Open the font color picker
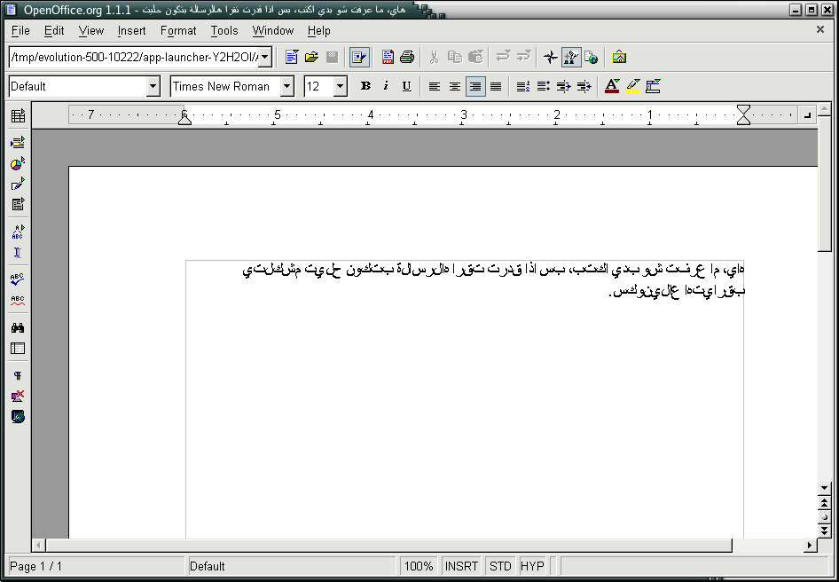The image size is (839, 582). (x=612, y=86)
